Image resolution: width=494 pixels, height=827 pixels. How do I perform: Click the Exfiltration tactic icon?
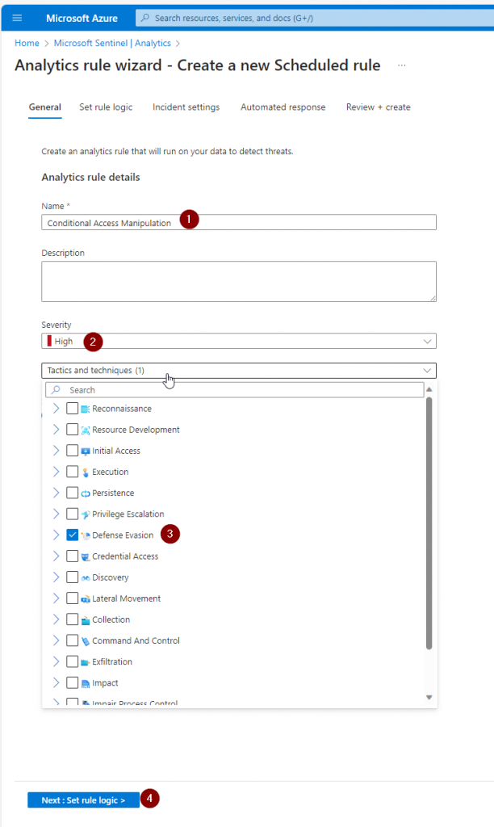coord(86,662)
